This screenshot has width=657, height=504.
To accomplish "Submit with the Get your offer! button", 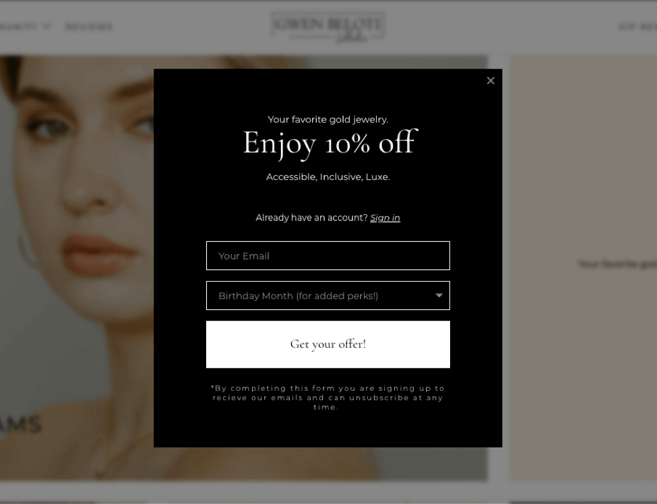I will click(x=328, y=344).
